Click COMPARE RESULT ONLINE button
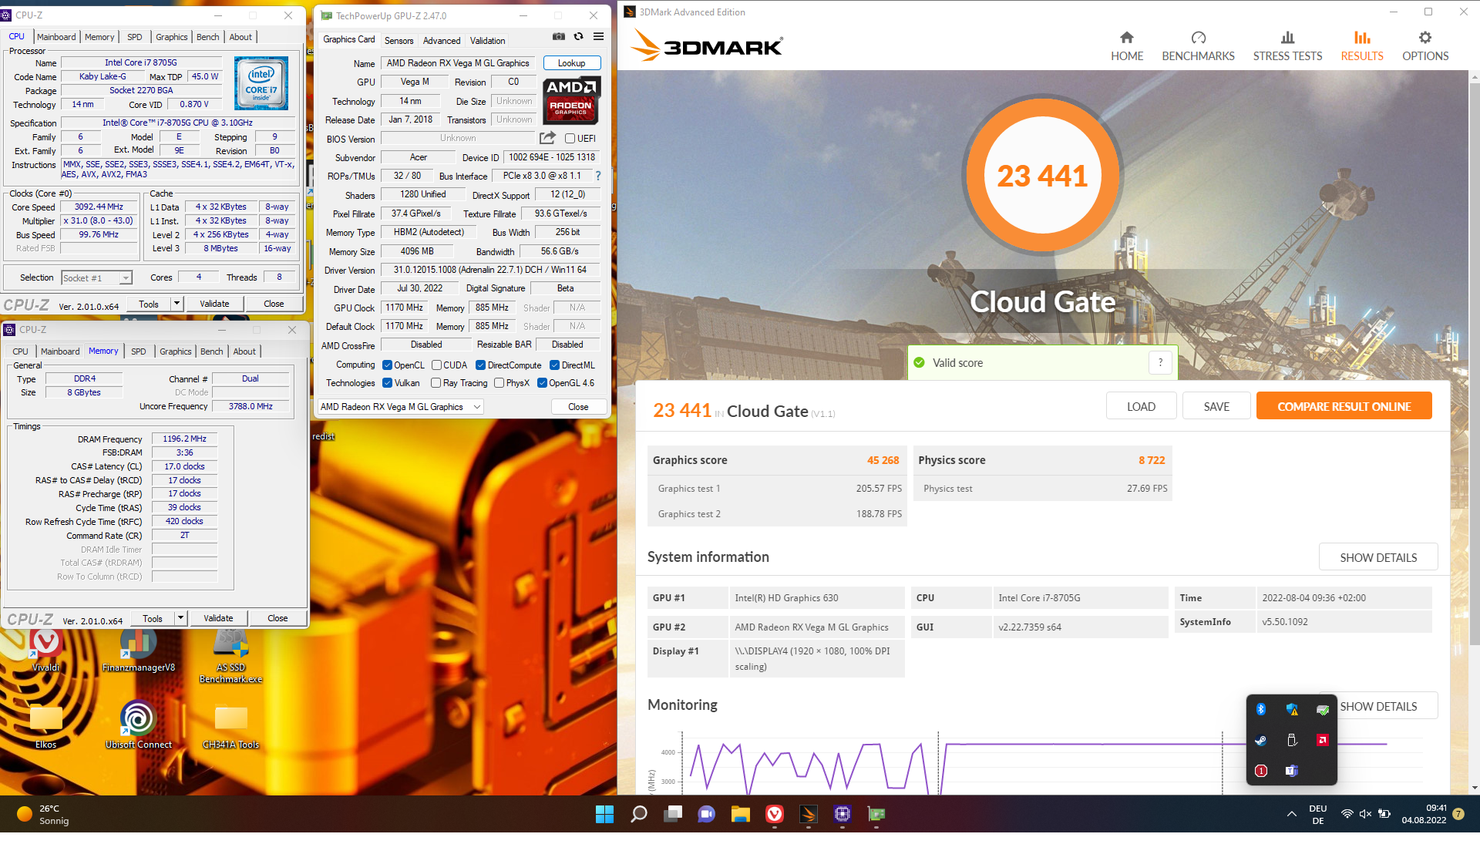 1344,406
